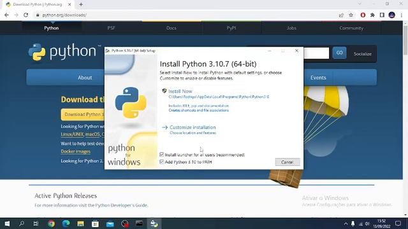Open the taskbar clock and date
Viewport: 408px width, 229px height.
pos(381,223)
